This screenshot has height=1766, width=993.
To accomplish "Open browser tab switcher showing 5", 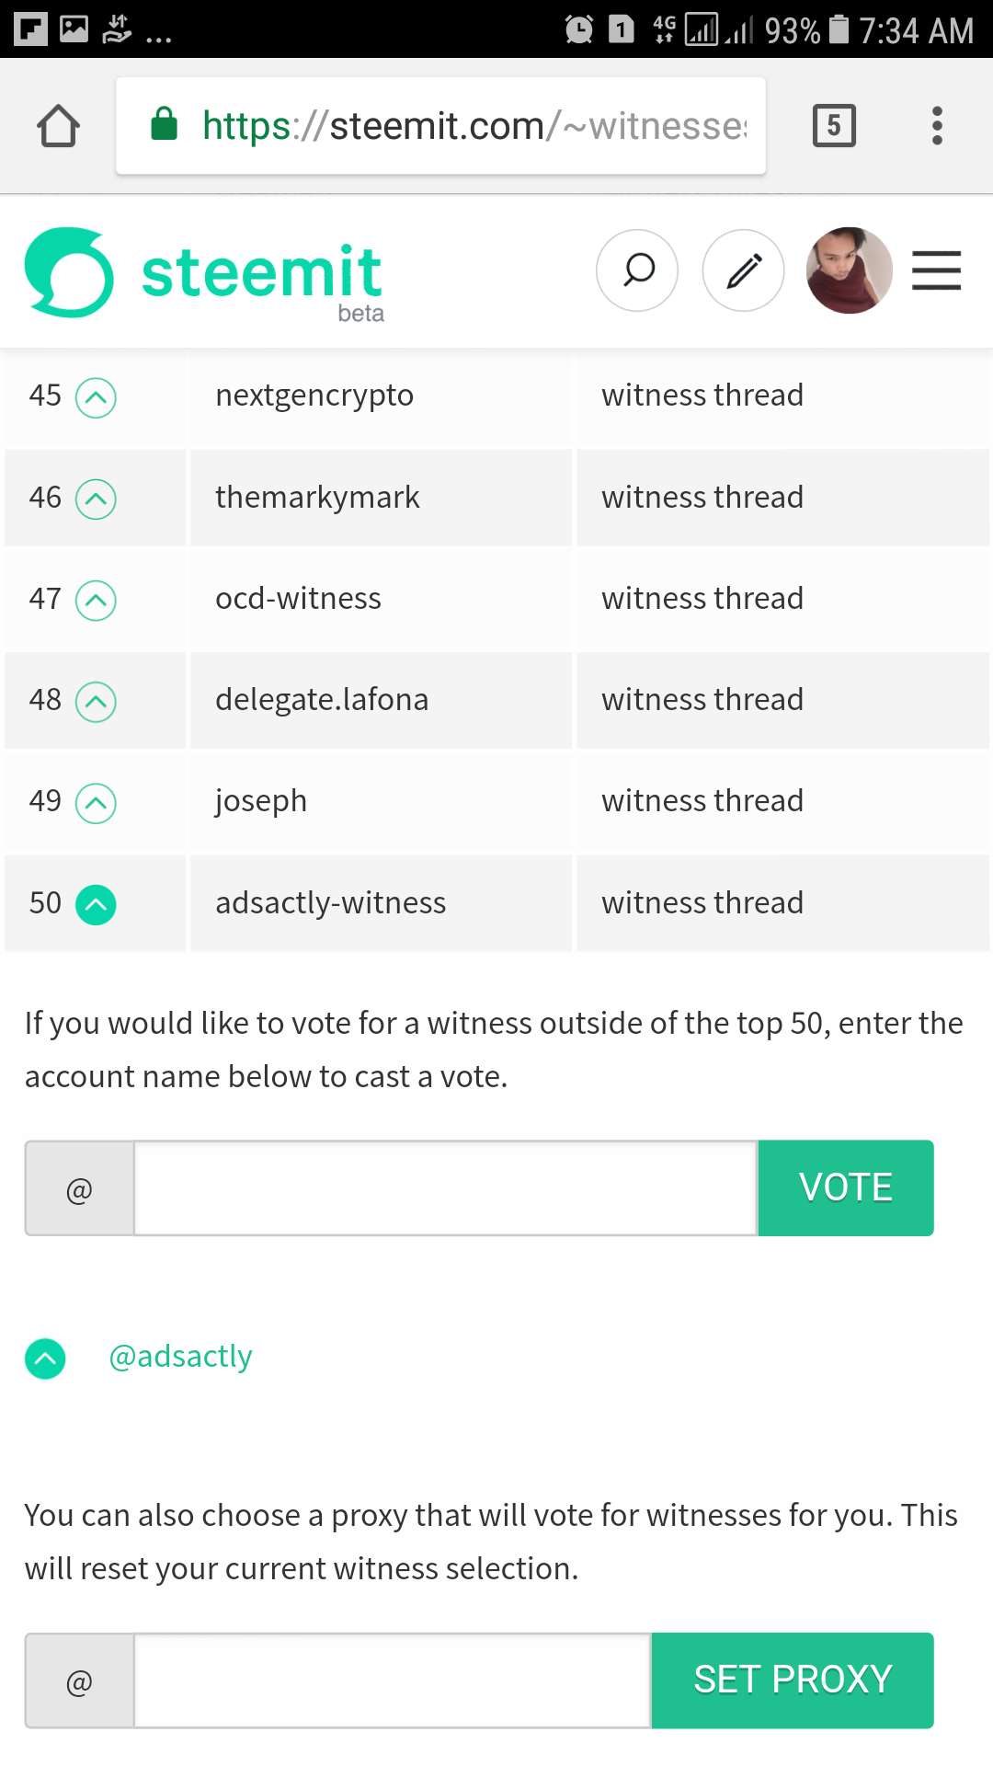I will 834,126.
